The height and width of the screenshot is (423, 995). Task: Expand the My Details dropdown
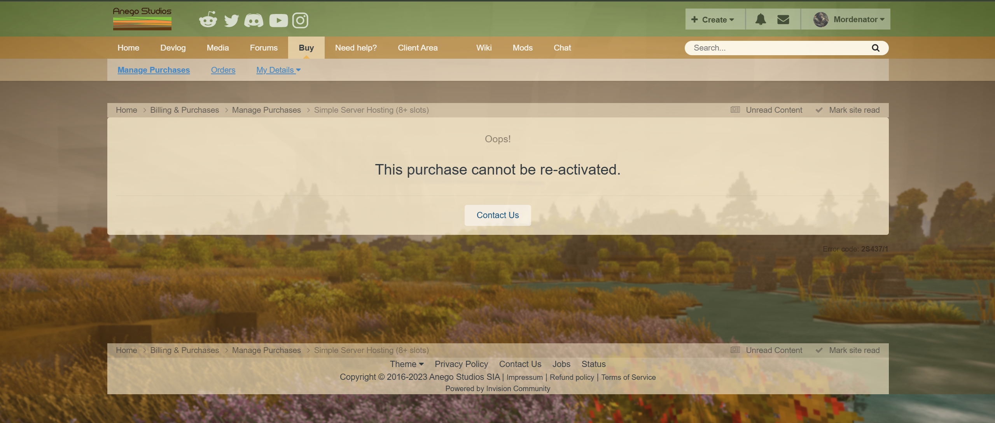(278, 70)
